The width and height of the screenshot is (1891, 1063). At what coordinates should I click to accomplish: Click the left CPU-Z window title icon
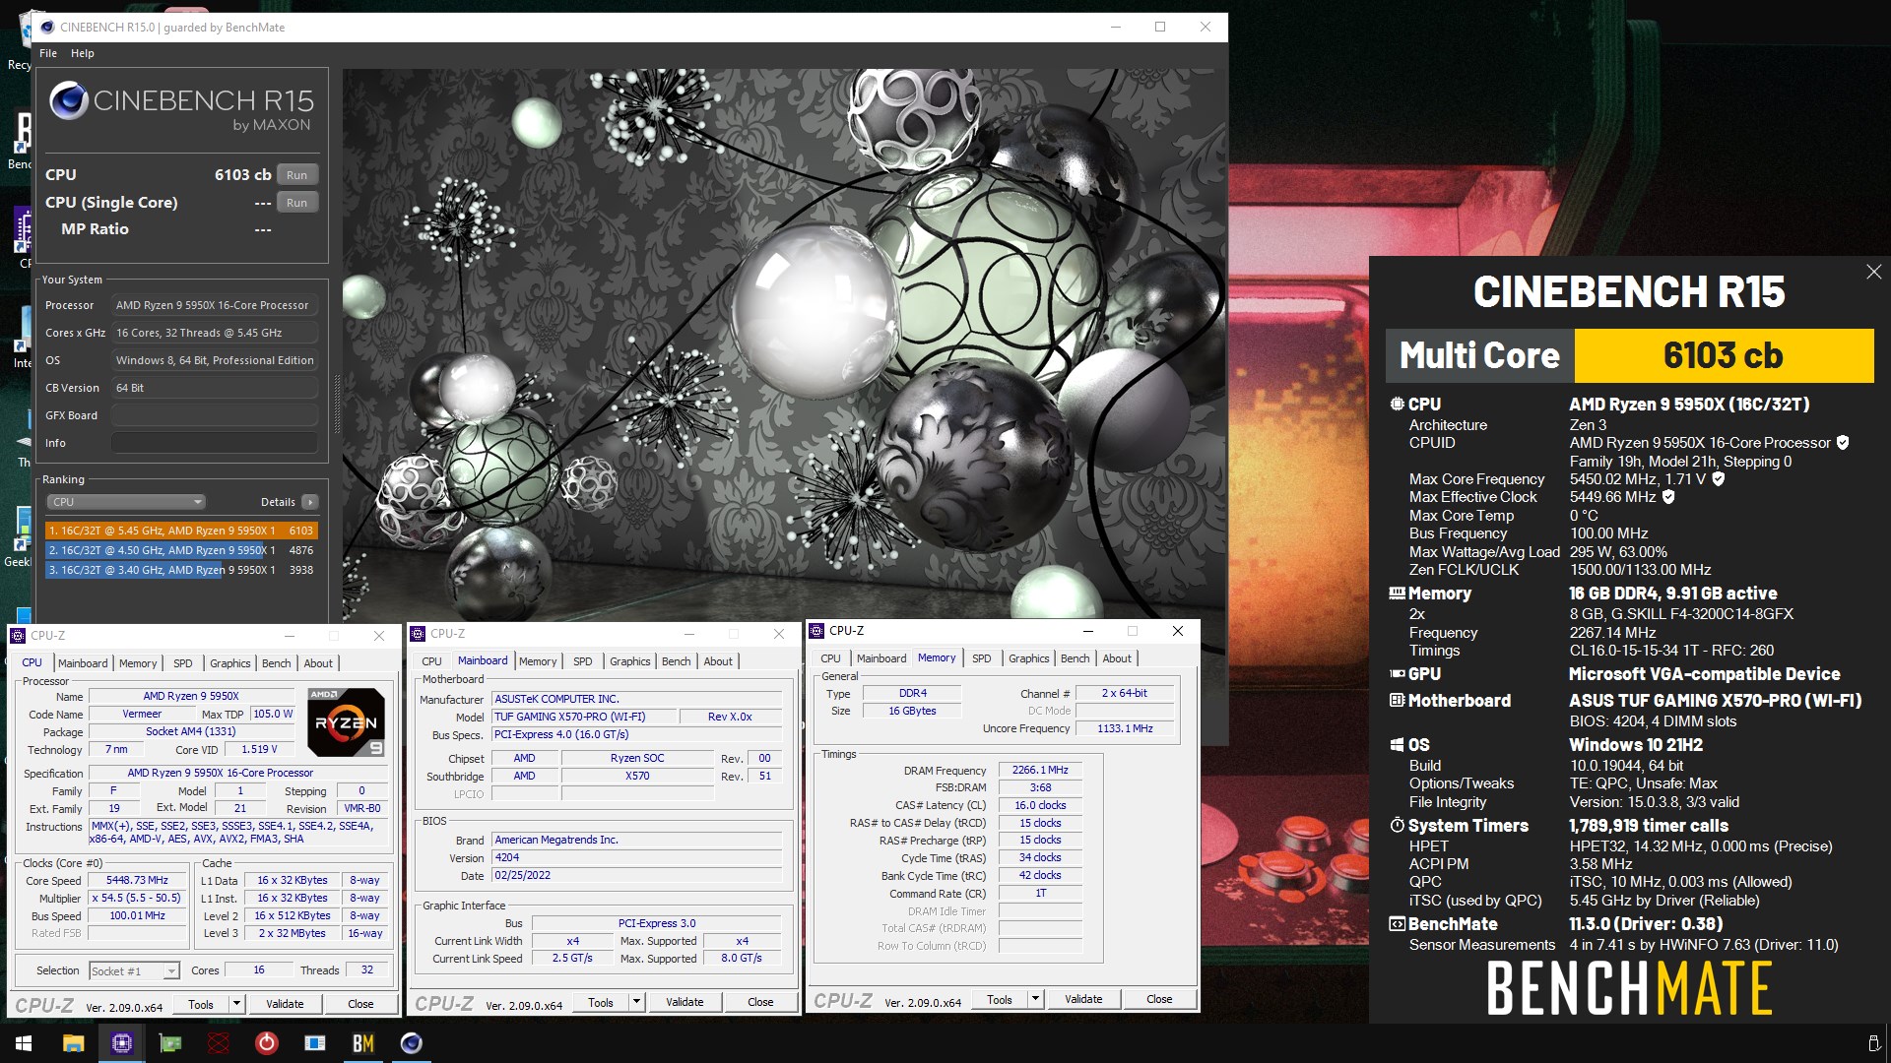(19, 636)
